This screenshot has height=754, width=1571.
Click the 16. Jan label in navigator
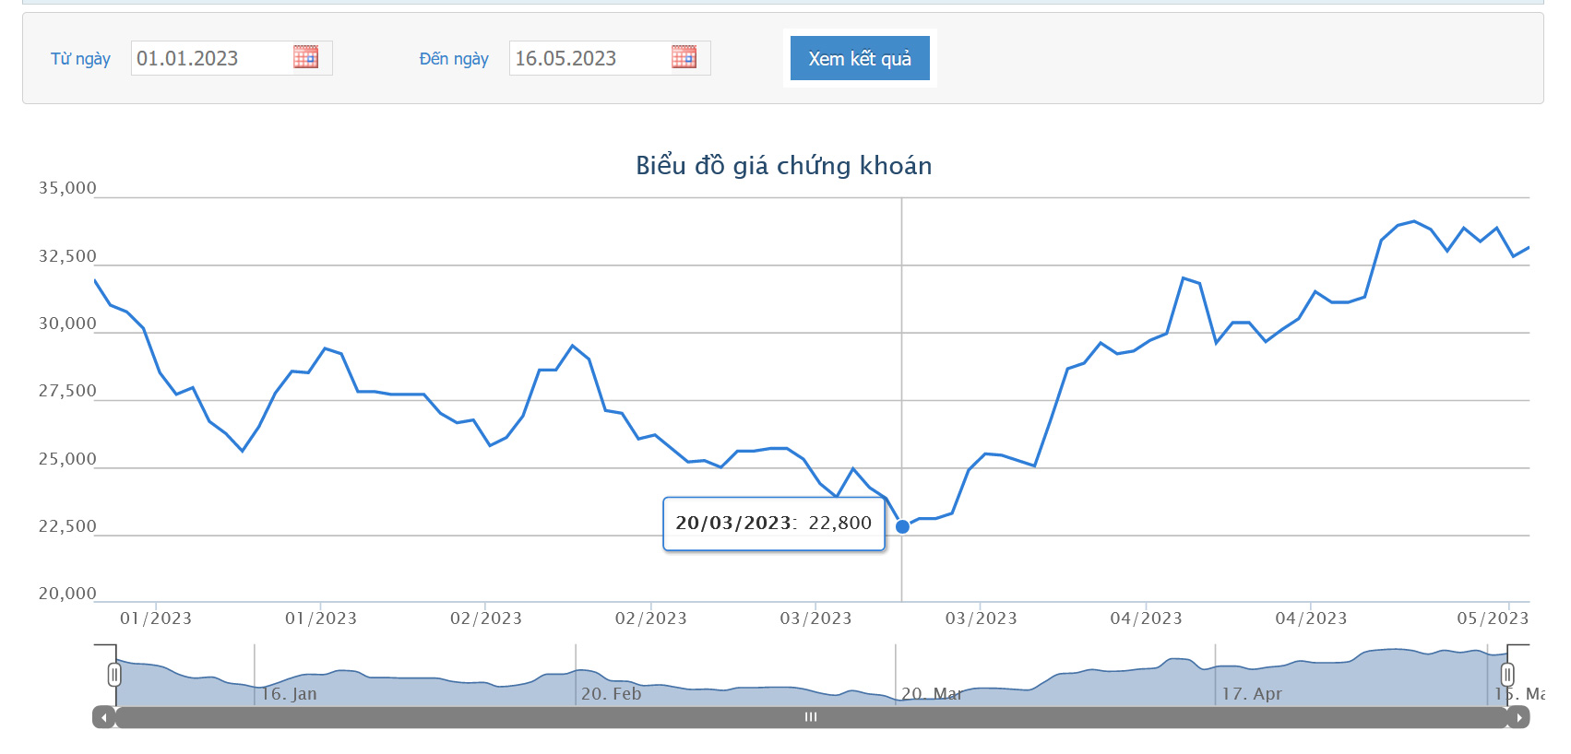click(x=289, y=693)
